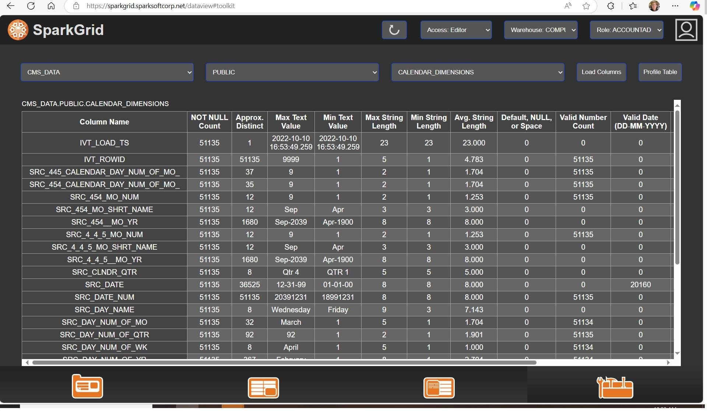The width and height of the screenshot is (707, 411).
Task: Click the refresh button in the header
Action: click(x=394, y=30)
